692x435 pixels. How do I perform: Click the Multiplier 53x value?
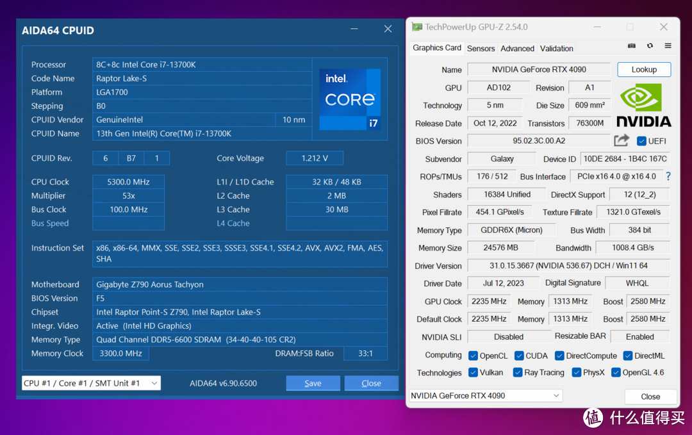pyautogui.click(x=128, y=195)
